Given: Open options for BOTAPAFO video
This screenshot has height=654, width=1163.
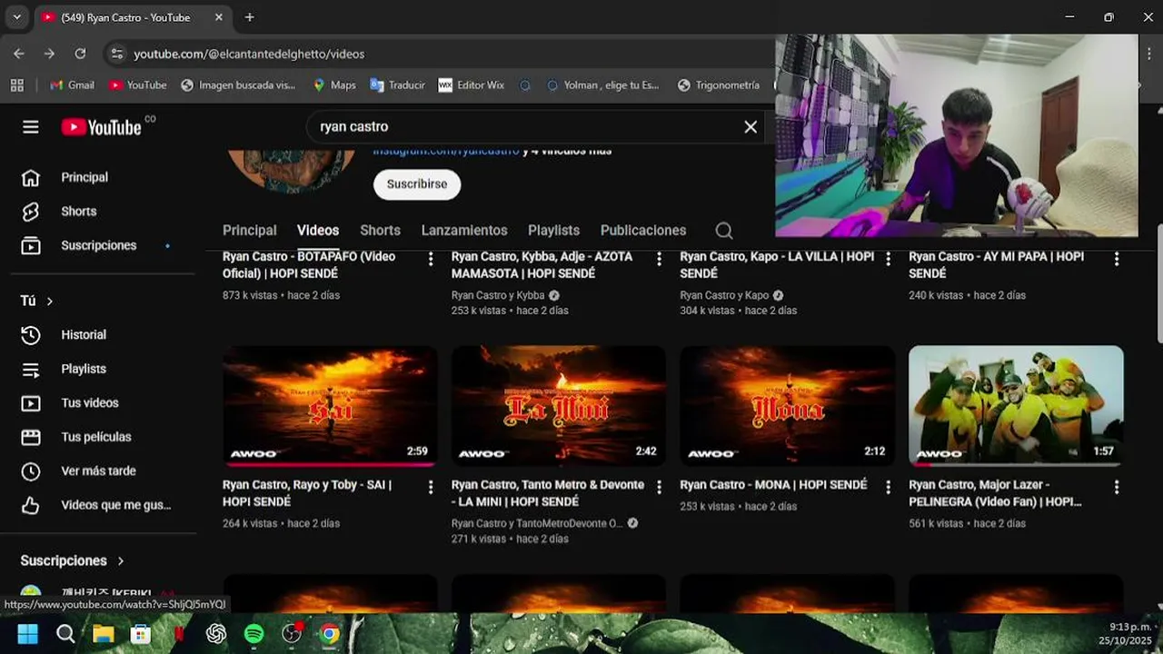Looking at the screenshot, I should pos(431,259).
